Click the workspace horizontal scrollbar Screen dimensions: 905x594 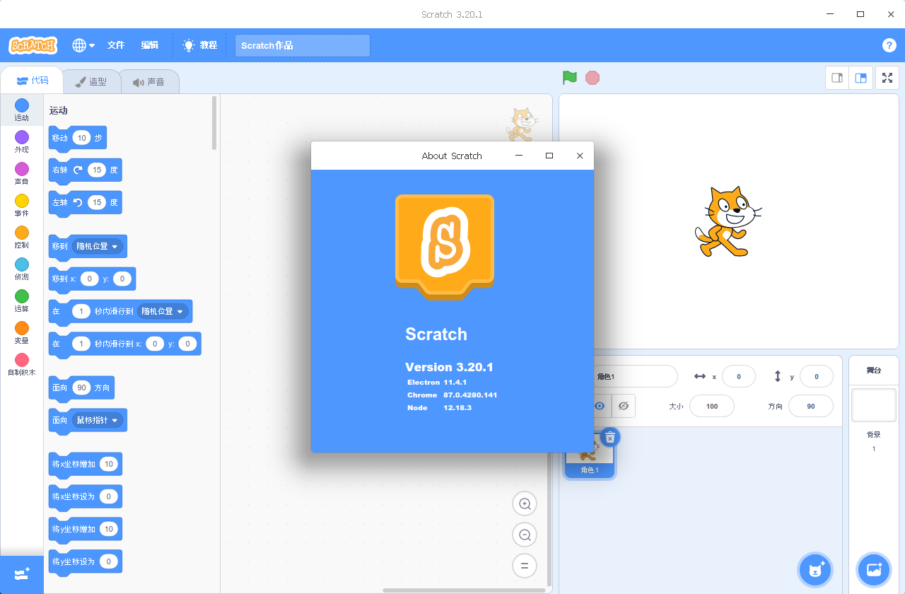point(465,590)
